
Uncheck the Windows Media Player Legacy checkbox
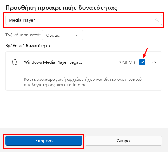[142, 62]
